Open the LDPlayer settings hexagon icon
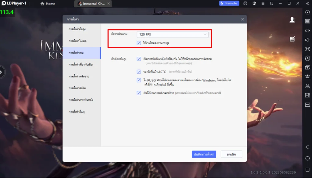The image size is (312, 178). 307,12
